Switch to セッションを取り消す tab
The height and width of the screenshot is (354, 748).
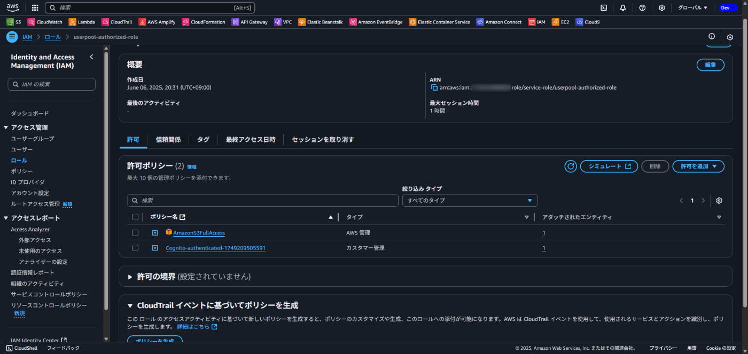[x=323, y=140]
